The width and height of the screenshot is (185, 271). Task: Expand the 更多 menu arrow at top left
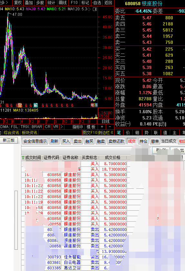click(x=7, y=3)
